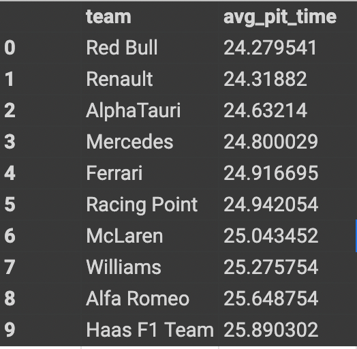Select the McLaren team cell
Screen dimensions: 357x349
coord(124,236)
